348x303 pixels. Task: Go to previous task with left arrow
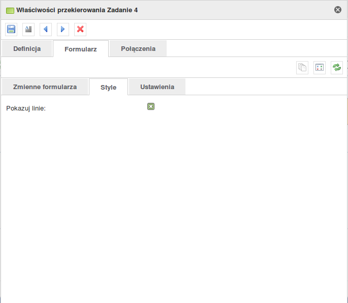[x=46, y=30]
